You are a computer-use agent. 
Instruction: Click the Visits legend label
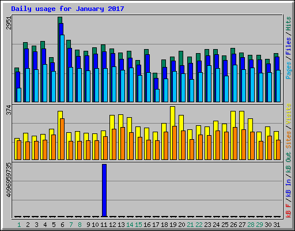click(x=288, y=114)
